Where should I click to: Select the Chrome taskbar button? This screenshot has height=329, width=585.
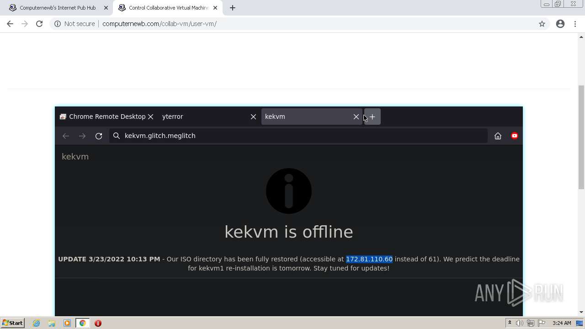[x=83, y=323]
